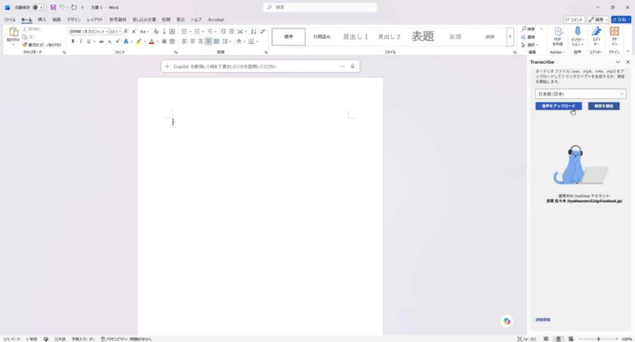Increase font size with the larger A icon
Screen dimensions: 635x342
click(126, 31)
